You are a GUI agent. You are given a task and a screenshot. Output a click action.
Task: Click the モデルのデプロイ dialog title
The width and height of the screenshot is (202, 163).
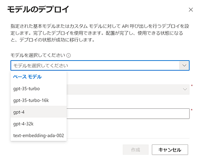coord(38,9)
